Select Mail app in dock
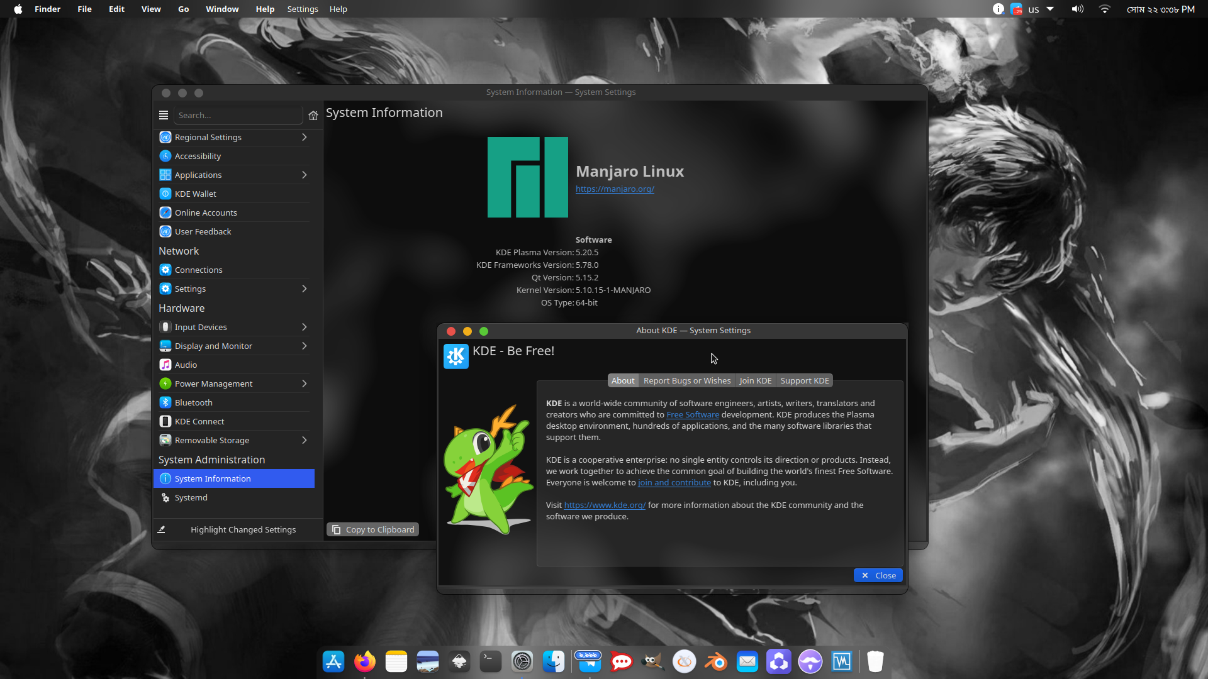This screenshot has height=679, width=1208. pyautogui.click(x=747, y=661)
